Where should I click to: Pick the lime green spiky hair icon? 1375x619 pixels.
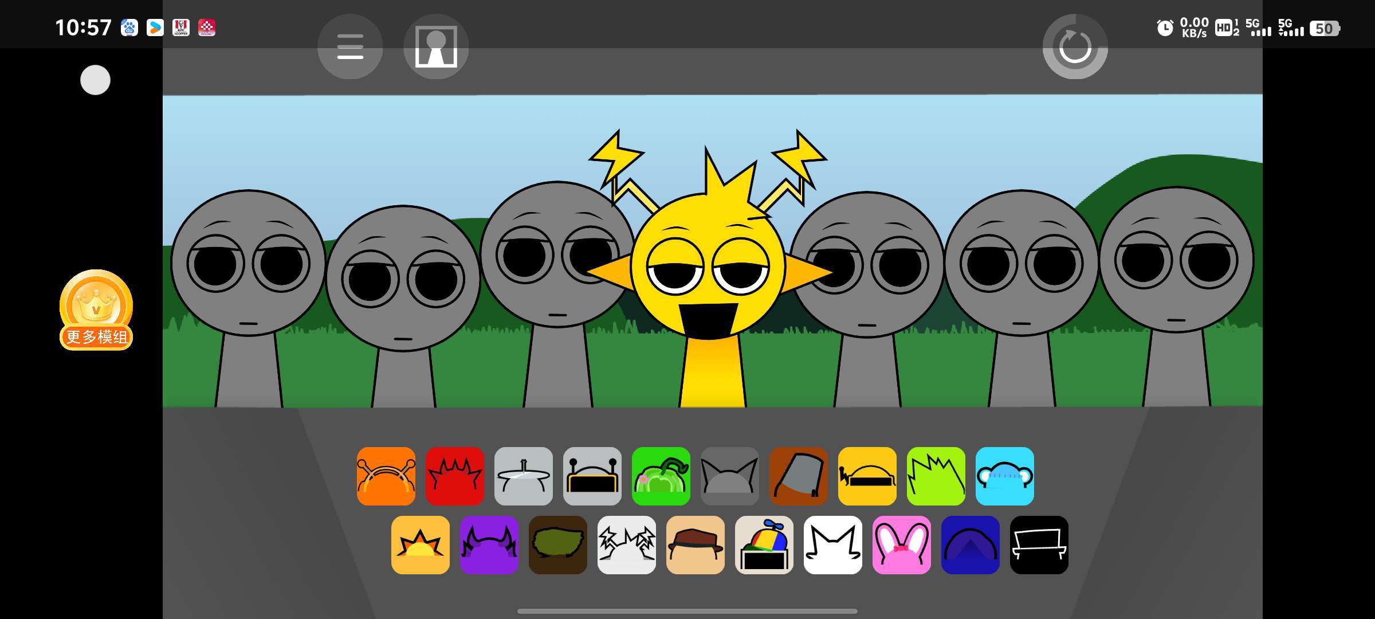coord(936,476)
